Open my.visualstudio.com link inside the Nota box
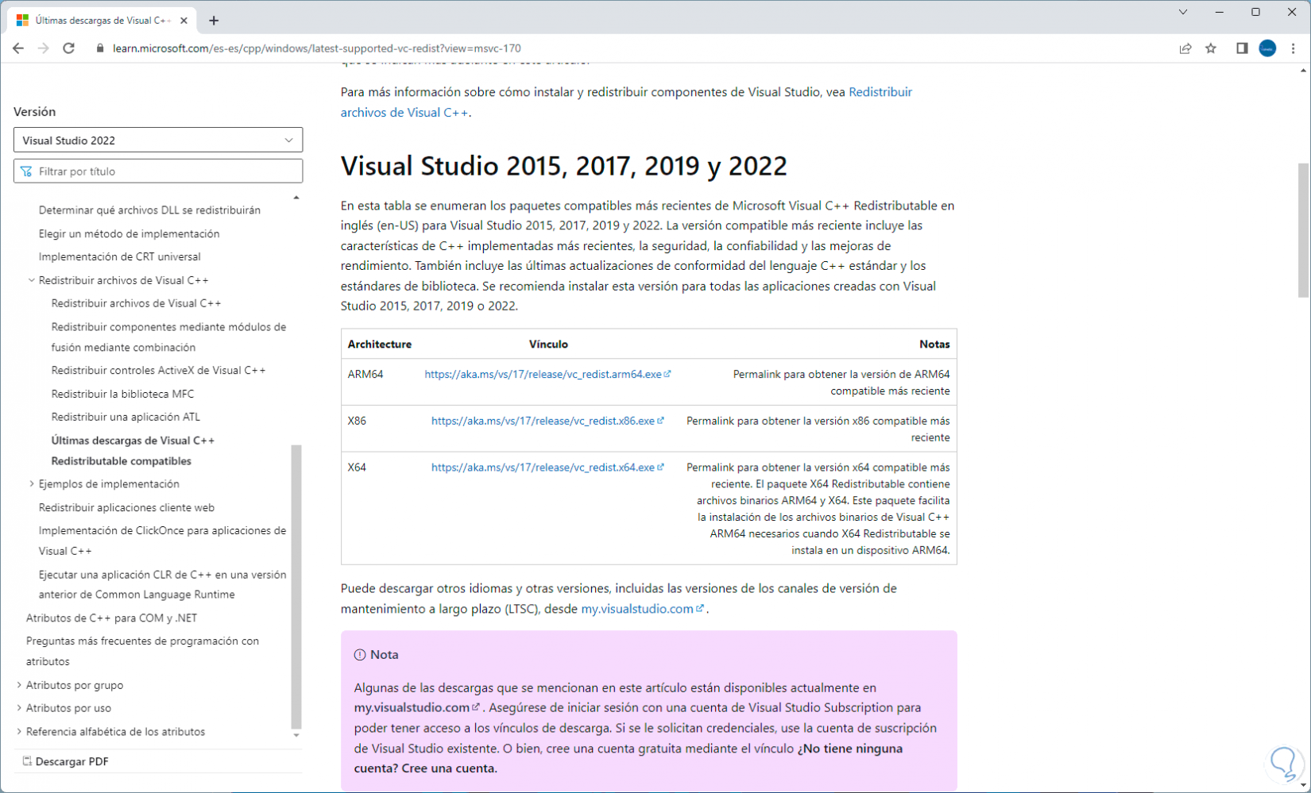This screenshot has width=1311, height=793. [x=416, y=707]
